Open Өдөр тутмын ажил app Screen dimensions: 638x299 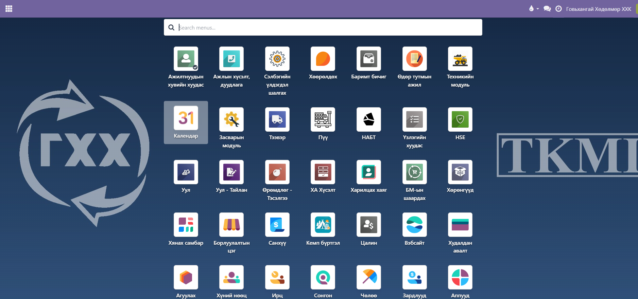click(414, 59)
